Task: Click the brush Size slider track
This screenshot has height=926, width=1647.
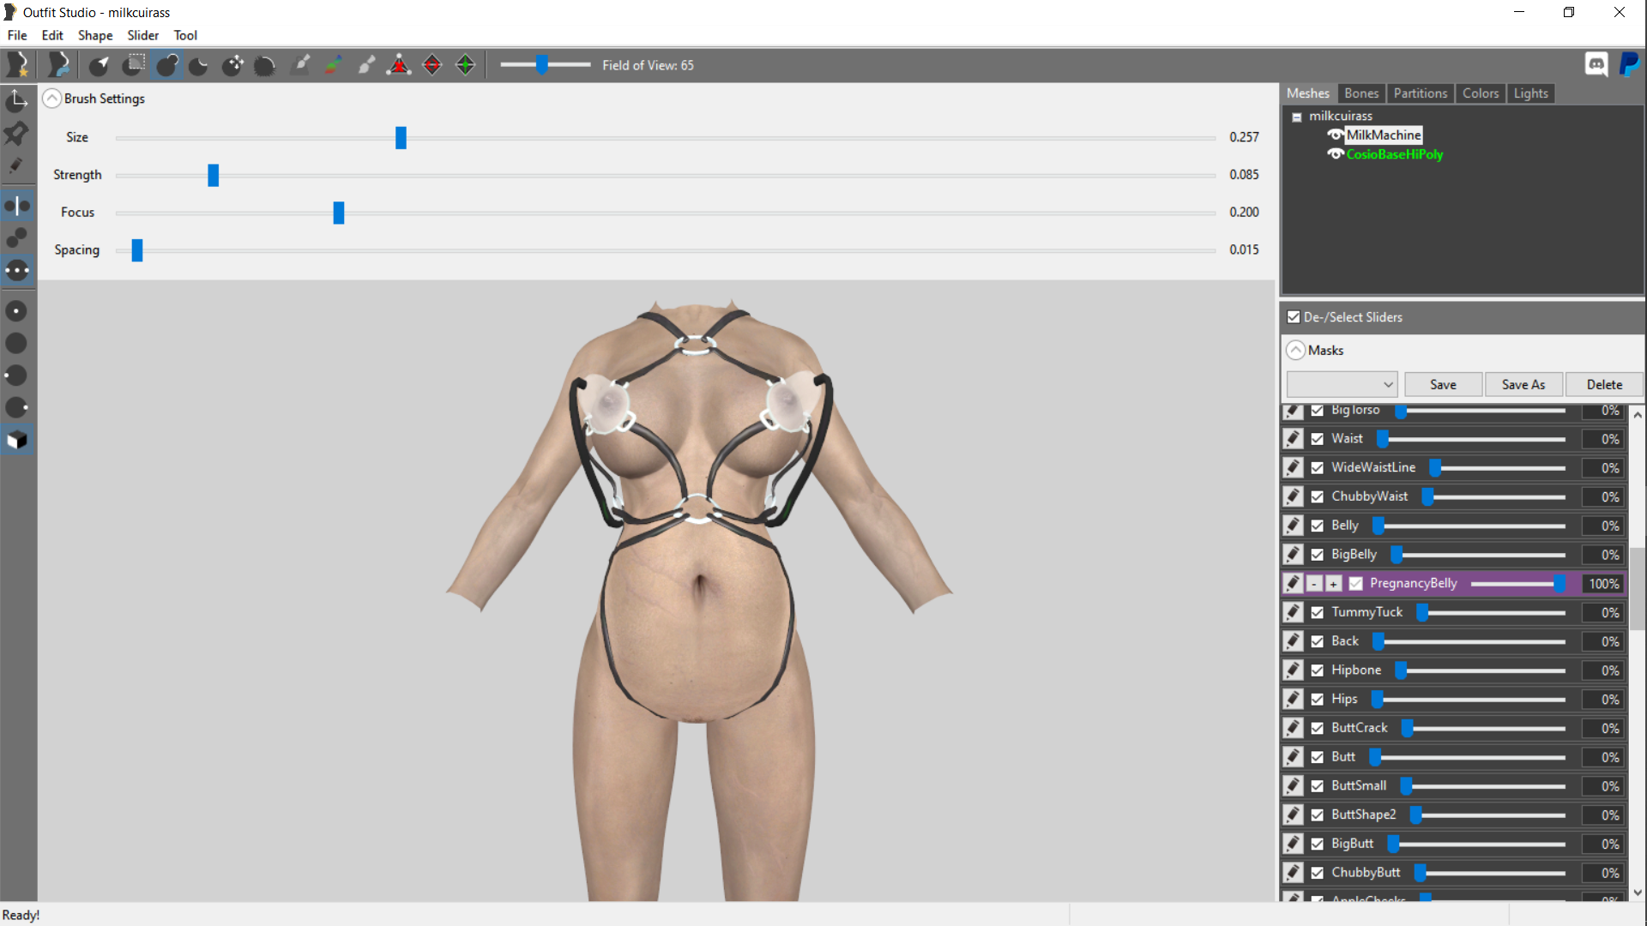Action: (x=666, y=137)
